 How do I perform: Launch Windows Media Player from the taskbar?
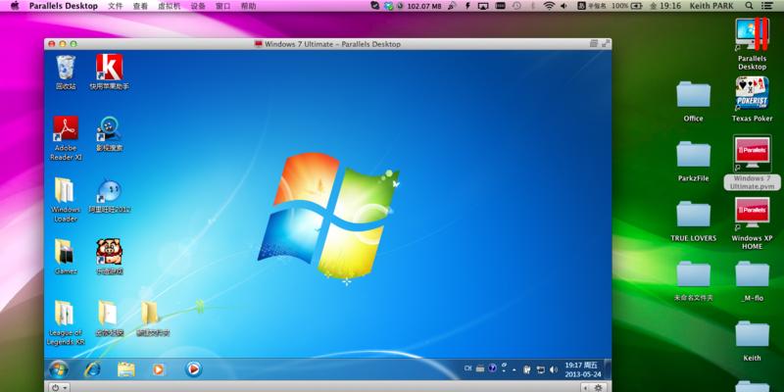click(x=159, y=369)
